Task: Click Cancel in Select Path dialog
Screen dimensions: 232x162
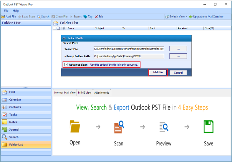Action: 178,73
